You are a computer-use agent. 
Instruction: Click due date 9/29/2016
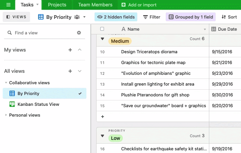(222, 84)
